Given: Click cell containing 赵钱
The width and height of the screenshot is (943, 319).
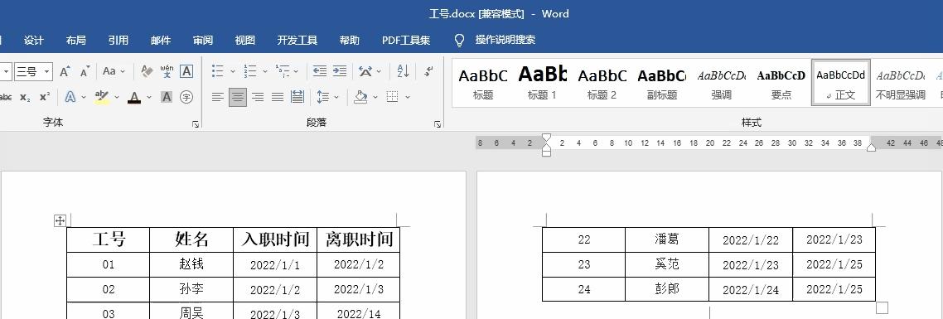Looking at the screenshot, I should tap(192, 264).
